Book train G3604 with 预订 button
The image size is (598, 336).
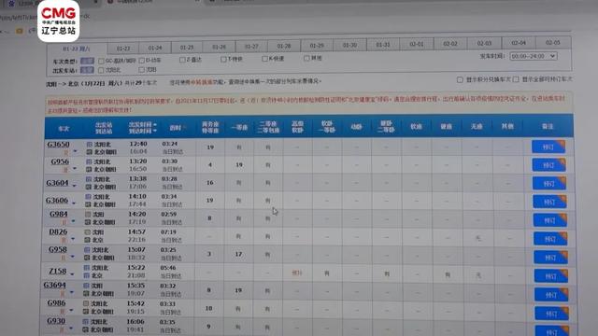(549, 183)
